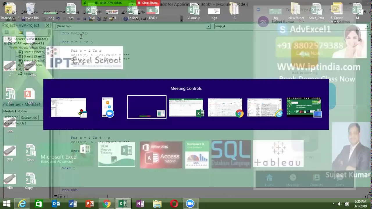372x209 pixels.
Task: Select Sheet3 (Sheet3) in project tree
Action: [x=34, y=61]
